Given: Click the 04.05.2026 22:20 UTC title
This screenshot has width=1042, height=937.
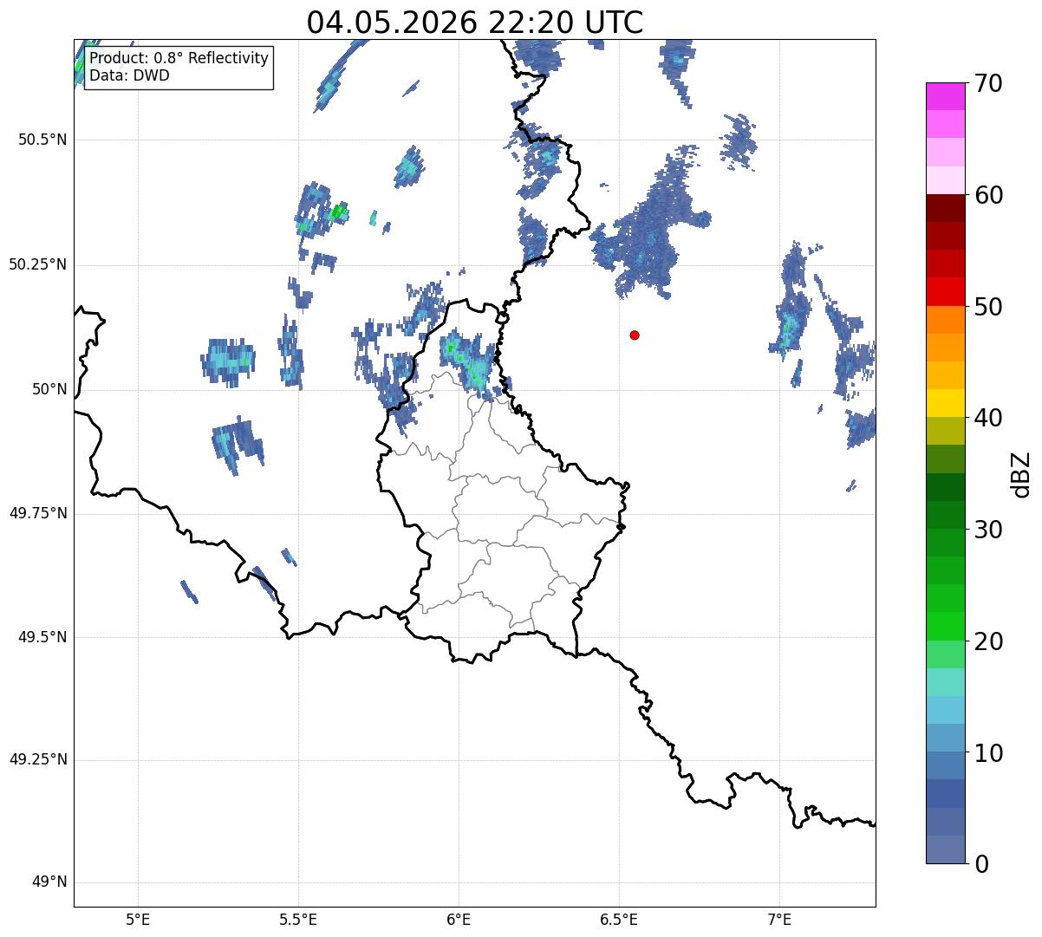Looking at the screenshot, I should (475, 23).
